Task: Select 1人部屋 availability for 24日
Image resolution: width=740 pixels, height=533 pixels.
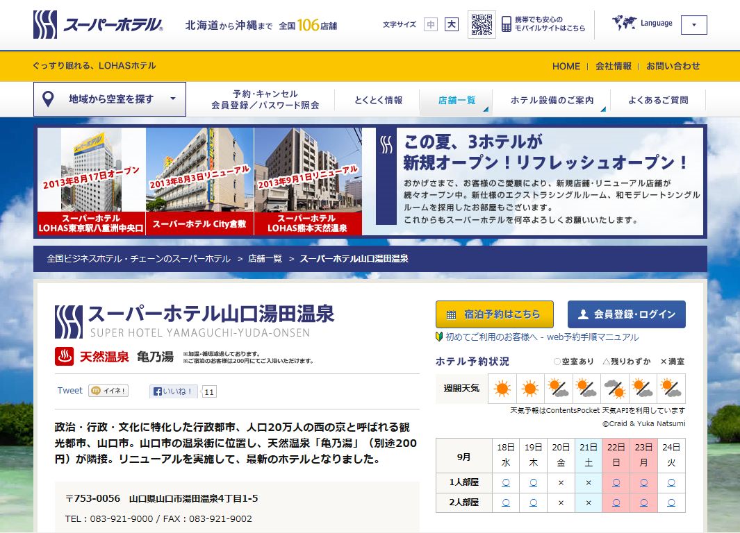Action: click(671, 482)
